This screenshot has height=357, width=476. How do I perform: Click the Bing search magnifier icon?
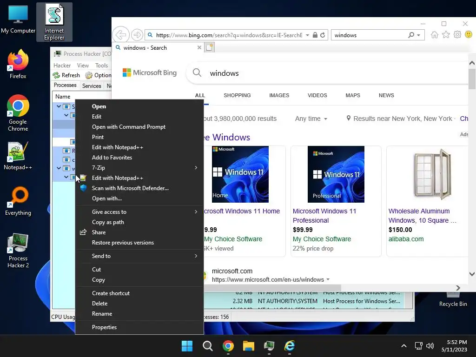pos(197,73)
